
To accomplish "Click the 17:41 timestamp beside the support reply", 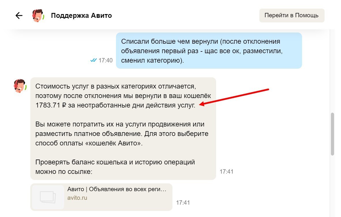I will pyautogui.click(x=226, y=172).
